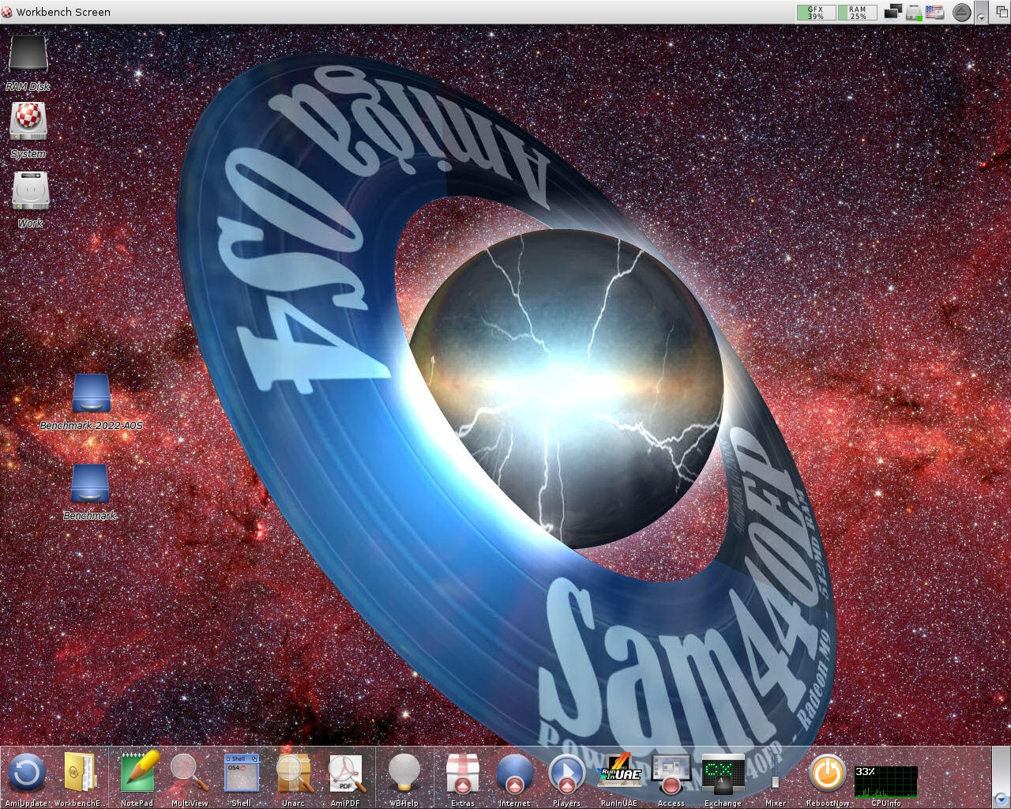Open the WorkbenchE... folder in the dock
This screenshot has height=809, width=1011.
click(x=79, y=773)
